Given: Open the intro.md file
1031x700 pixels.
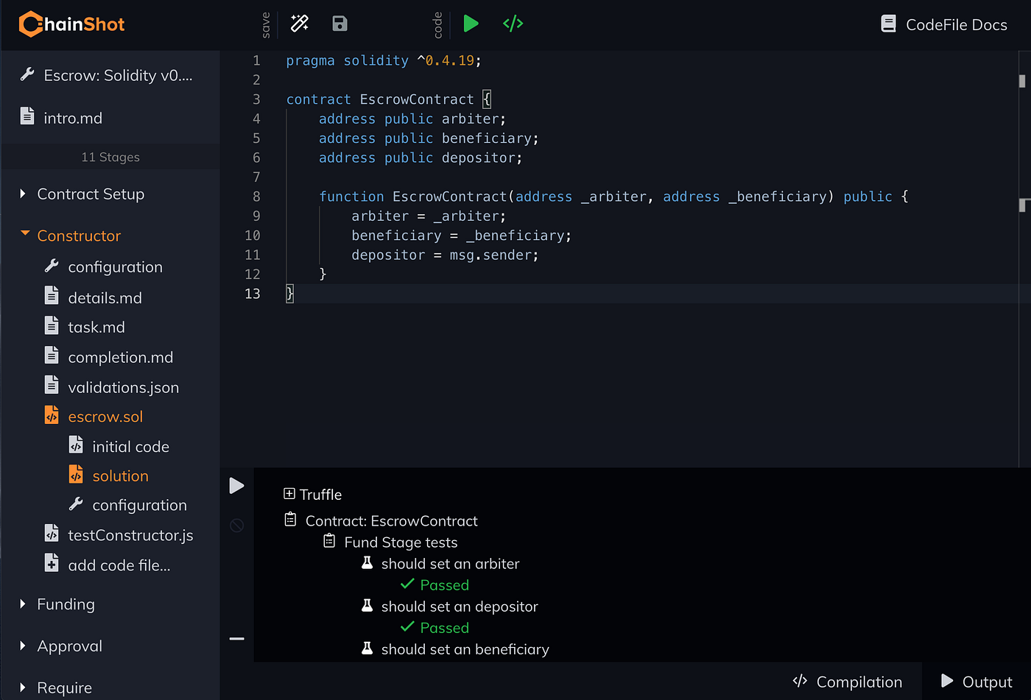Looking at the screenshot, I should pyautogui.click(x=74, y=117).
